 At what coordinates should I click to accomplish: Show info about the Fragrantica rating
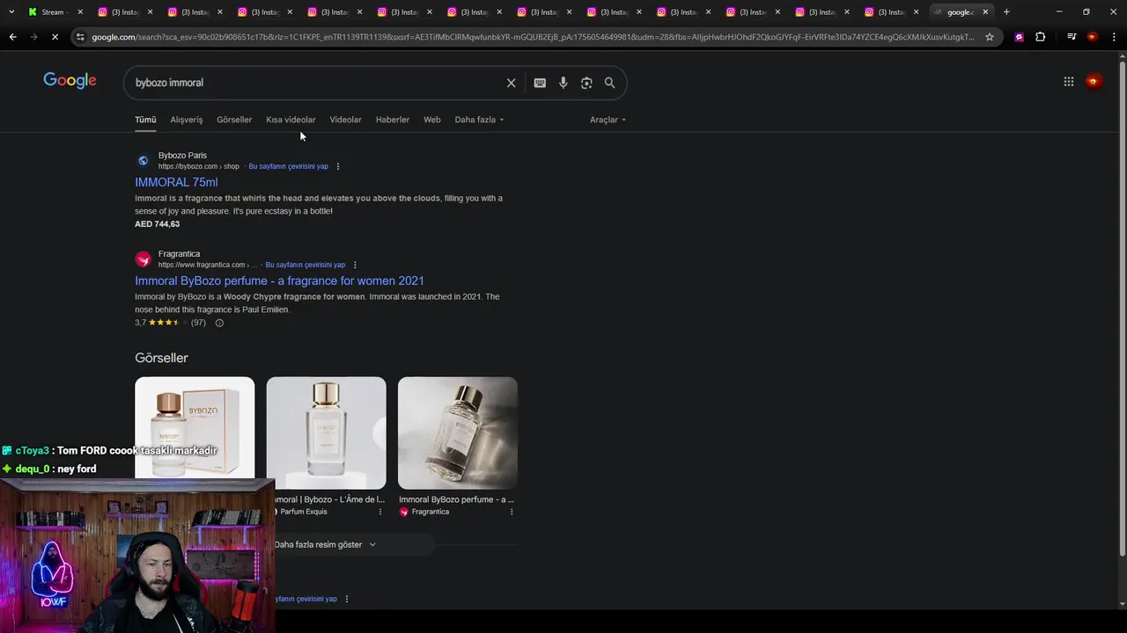coord(219,323)
